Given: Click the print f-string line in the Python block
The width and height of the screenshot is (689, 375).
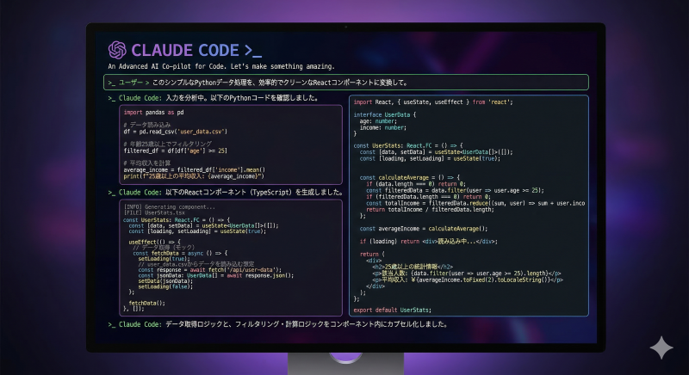Looking at the screenshot, I should [x=194, y=176].
